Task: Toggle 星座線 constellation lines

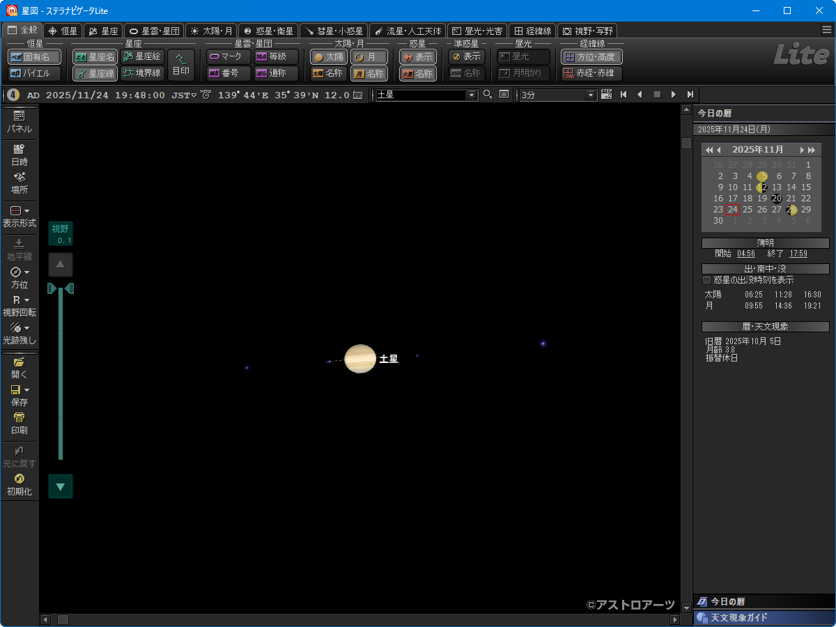Action: coord(95,73)
